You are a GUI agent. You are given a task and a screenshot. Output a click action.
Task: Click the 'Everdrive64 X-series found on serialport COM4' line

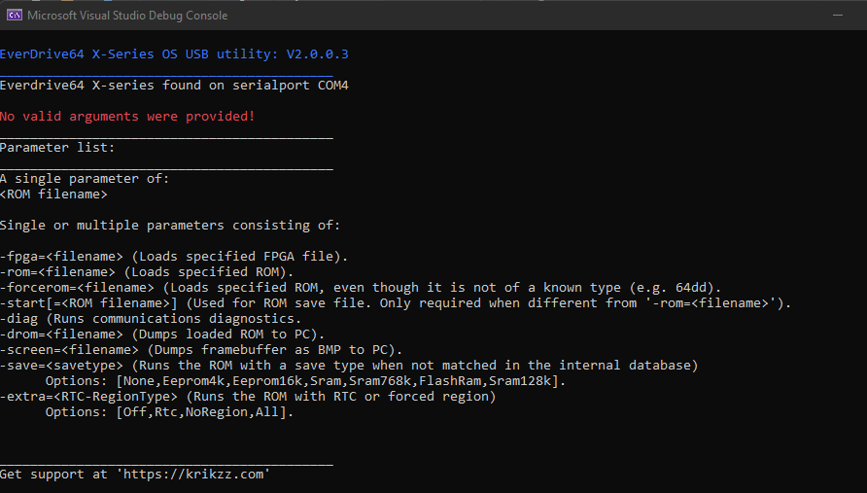pos(174,86)
